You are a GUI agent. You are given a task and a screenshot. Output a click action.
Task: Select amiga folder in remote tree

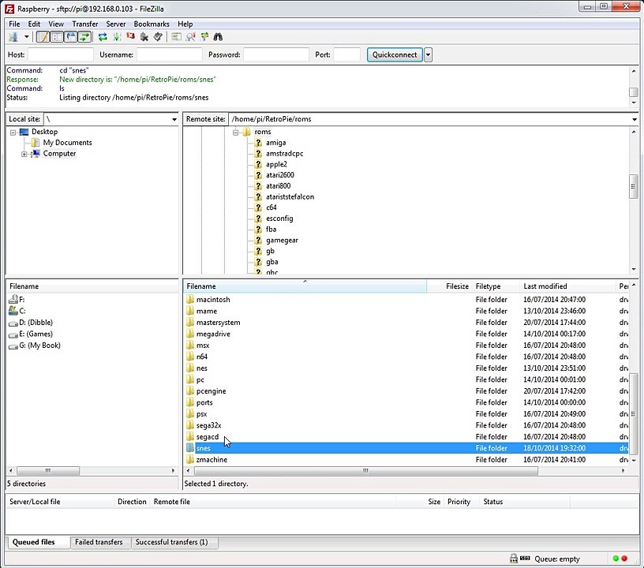pyautogui.click(x=276, y=143)
